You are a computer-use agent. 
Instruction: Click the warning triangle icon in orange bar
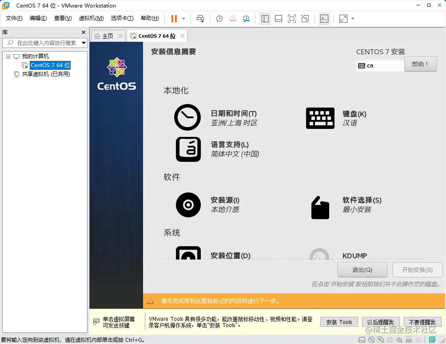click(150, 301)
